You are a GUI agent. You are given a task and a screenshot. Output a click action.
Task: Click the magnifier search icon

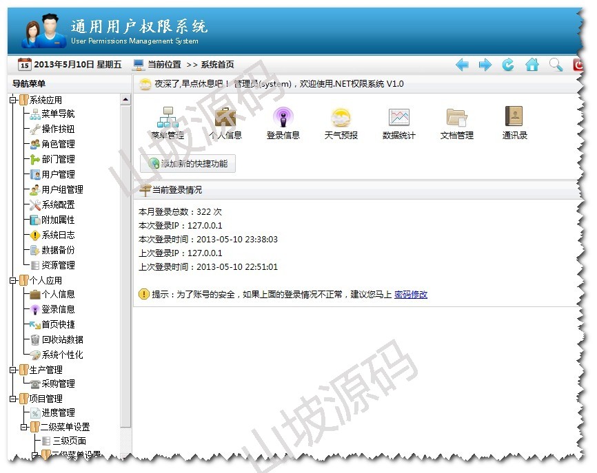(556, 65)
